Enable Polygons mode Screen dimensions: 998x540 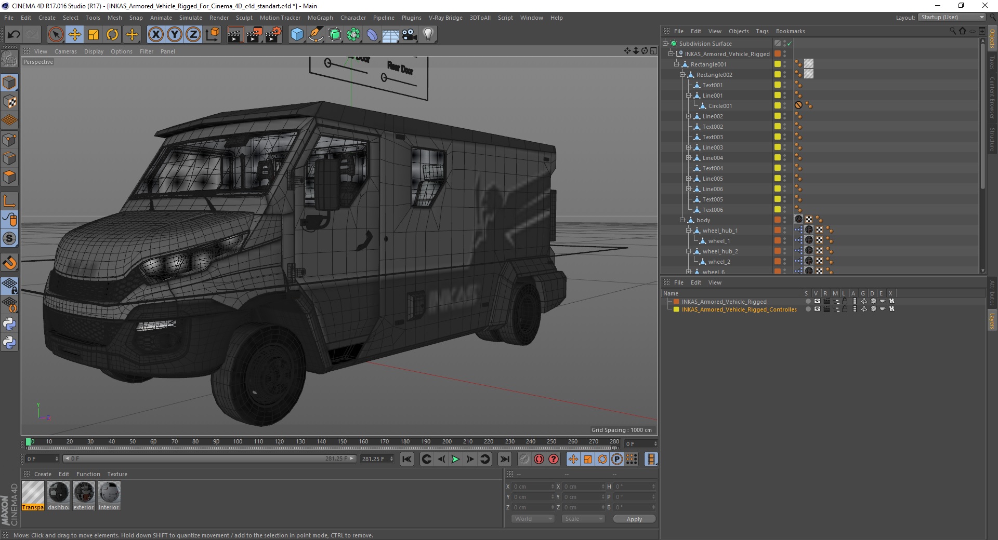click(x=9, y=177)
